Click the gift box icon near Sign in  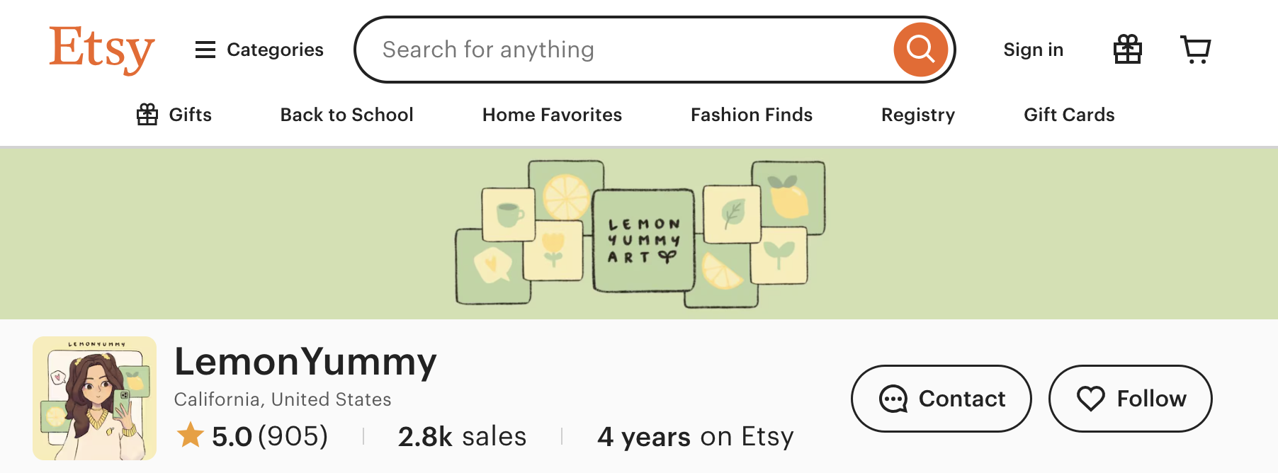(x=1128, y=48)
